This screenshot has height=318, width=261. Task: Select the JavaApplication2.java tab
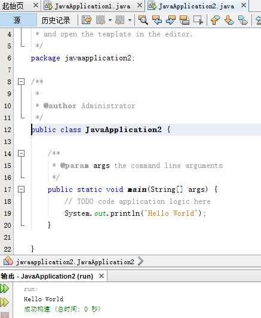[x=196, y=6]
